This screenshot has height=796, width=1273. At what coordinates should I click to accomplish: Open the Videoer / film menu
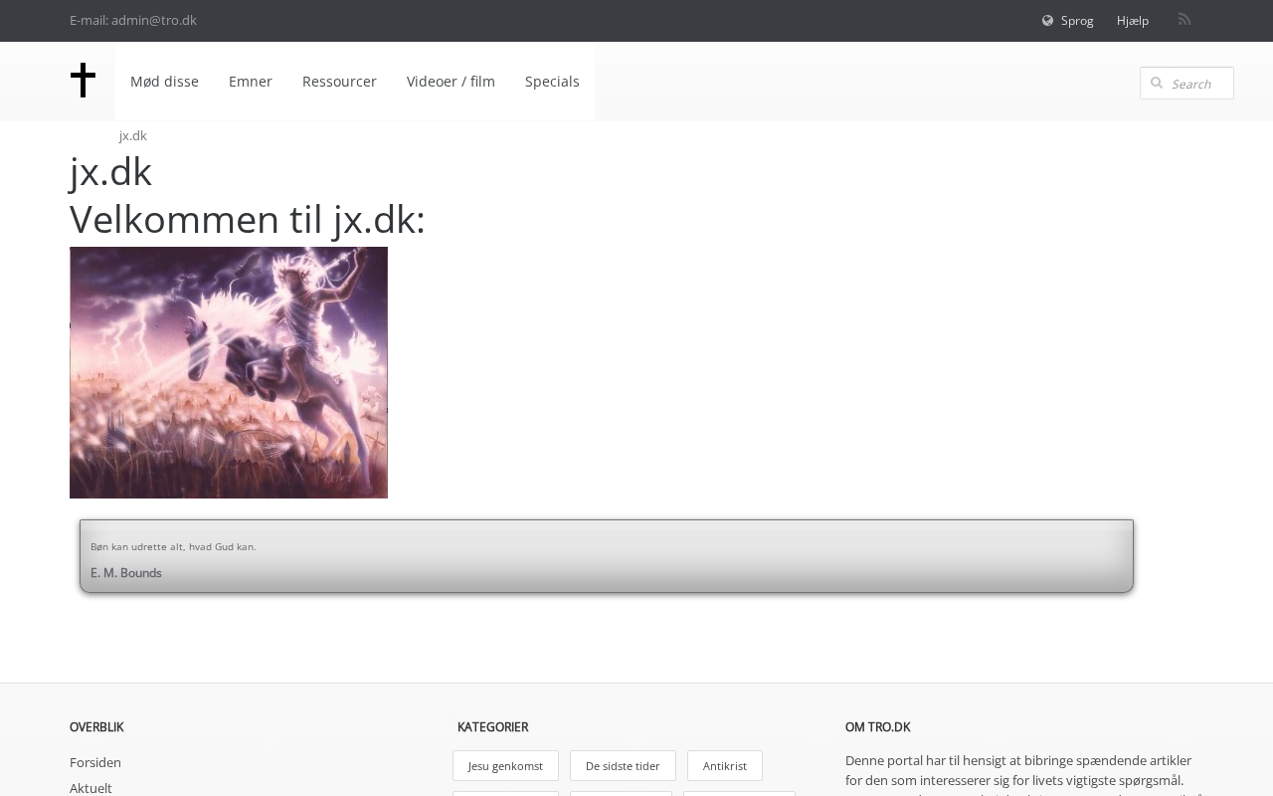tap(451, 82)
